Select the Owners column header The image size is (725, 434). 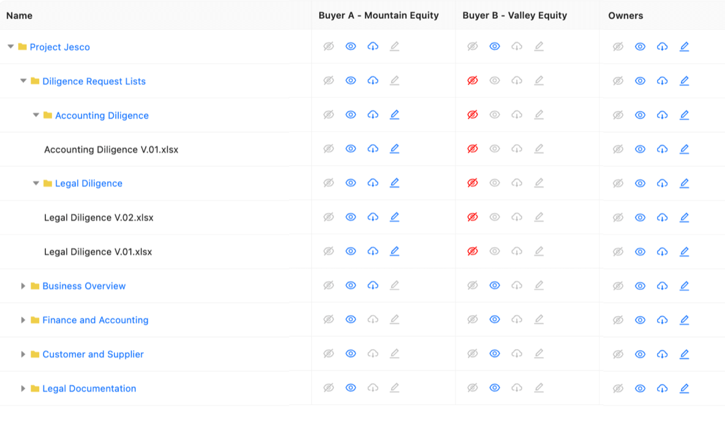click(625, 15)
